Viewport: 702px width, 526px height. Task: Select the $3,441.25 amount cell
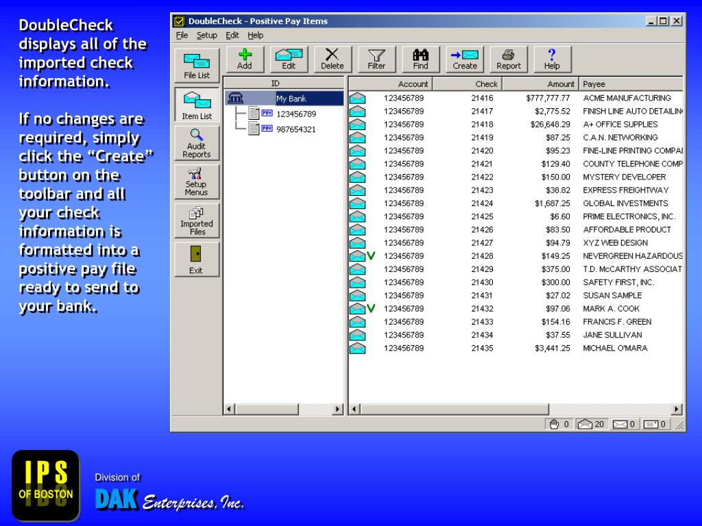553,348
